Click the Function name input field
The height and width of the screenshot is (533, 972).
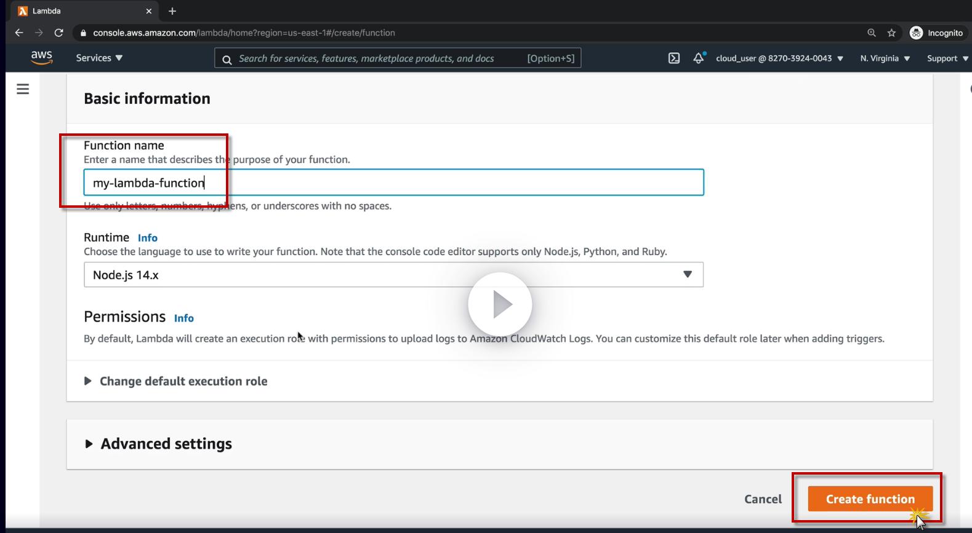(x=393, y=183)
